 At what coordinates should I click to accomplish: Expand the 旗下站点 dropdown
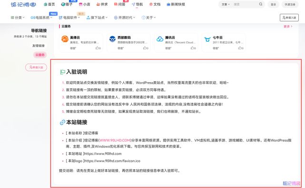point(97,18)
